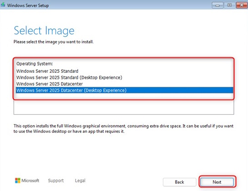Pick highlighted Datacenter (Desktop Experience) entry

pyautogui.click(x=124, y=90)
